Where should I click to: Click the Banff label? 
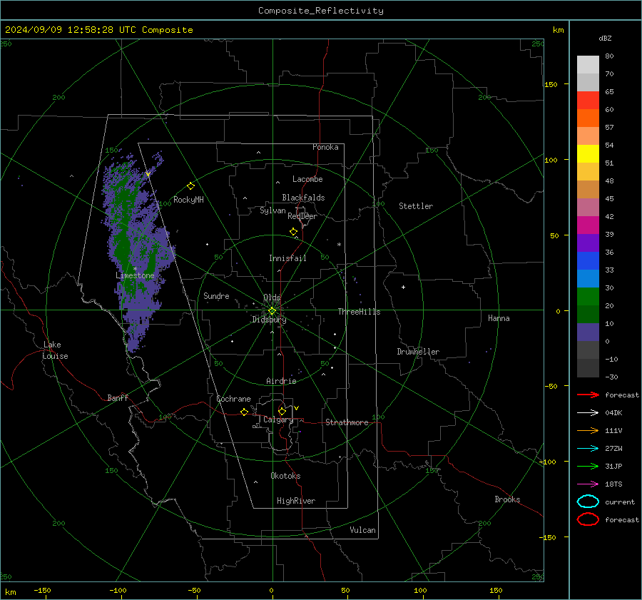(118, 397)
